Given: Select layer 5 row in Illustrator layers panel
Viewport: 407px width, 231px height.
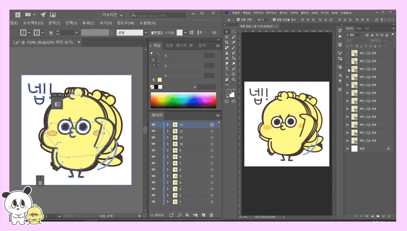Looking at the screenshot, I should click(x=185, y=176).
